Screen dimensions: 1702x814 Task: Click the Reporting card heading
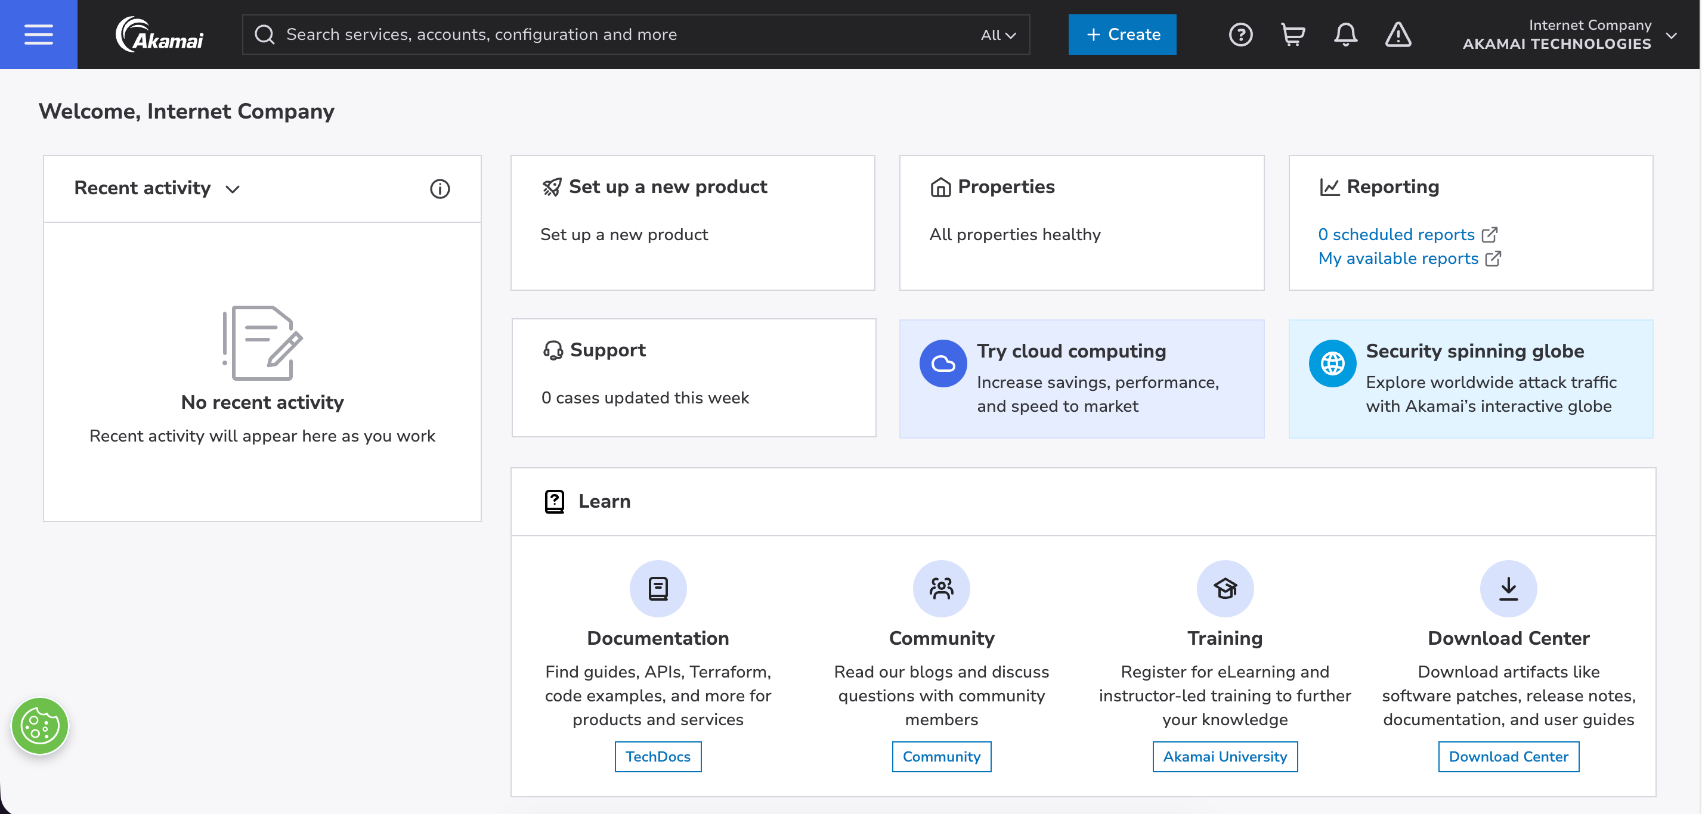click(x=1392, y=188)
